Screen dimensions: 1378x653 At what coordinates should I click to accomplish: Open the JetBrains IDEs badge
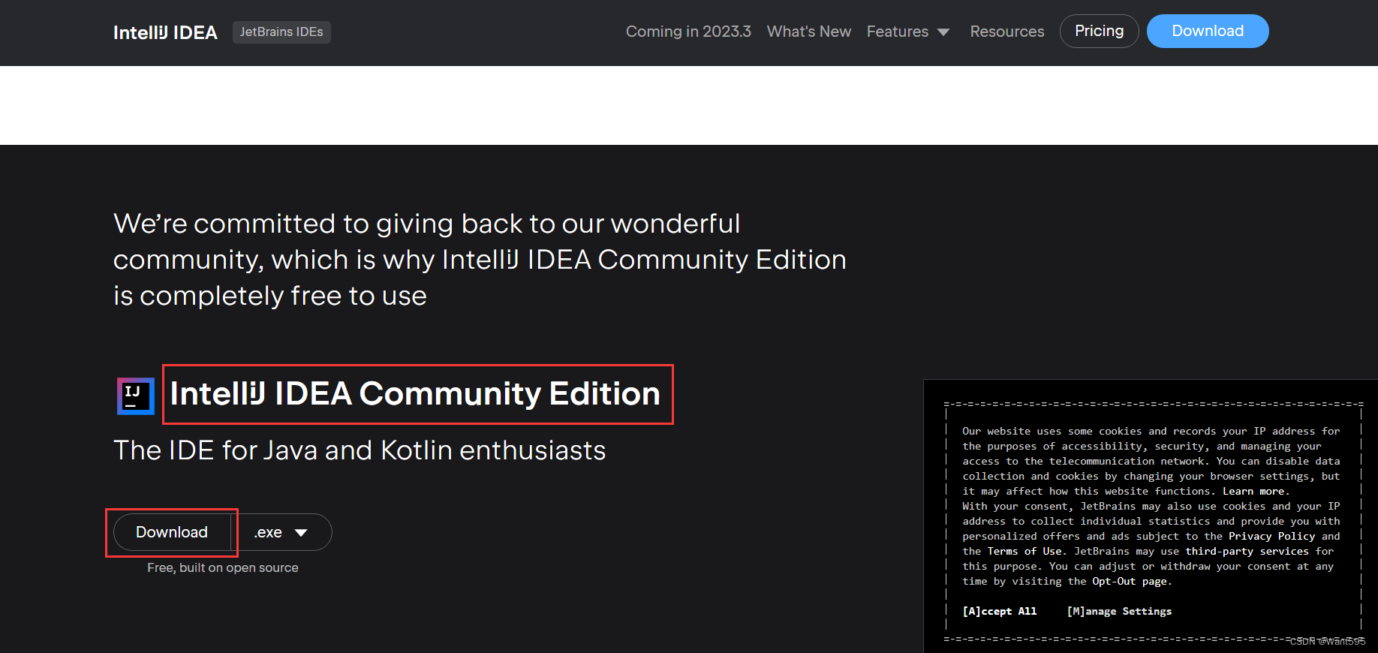tap(281, 32)
